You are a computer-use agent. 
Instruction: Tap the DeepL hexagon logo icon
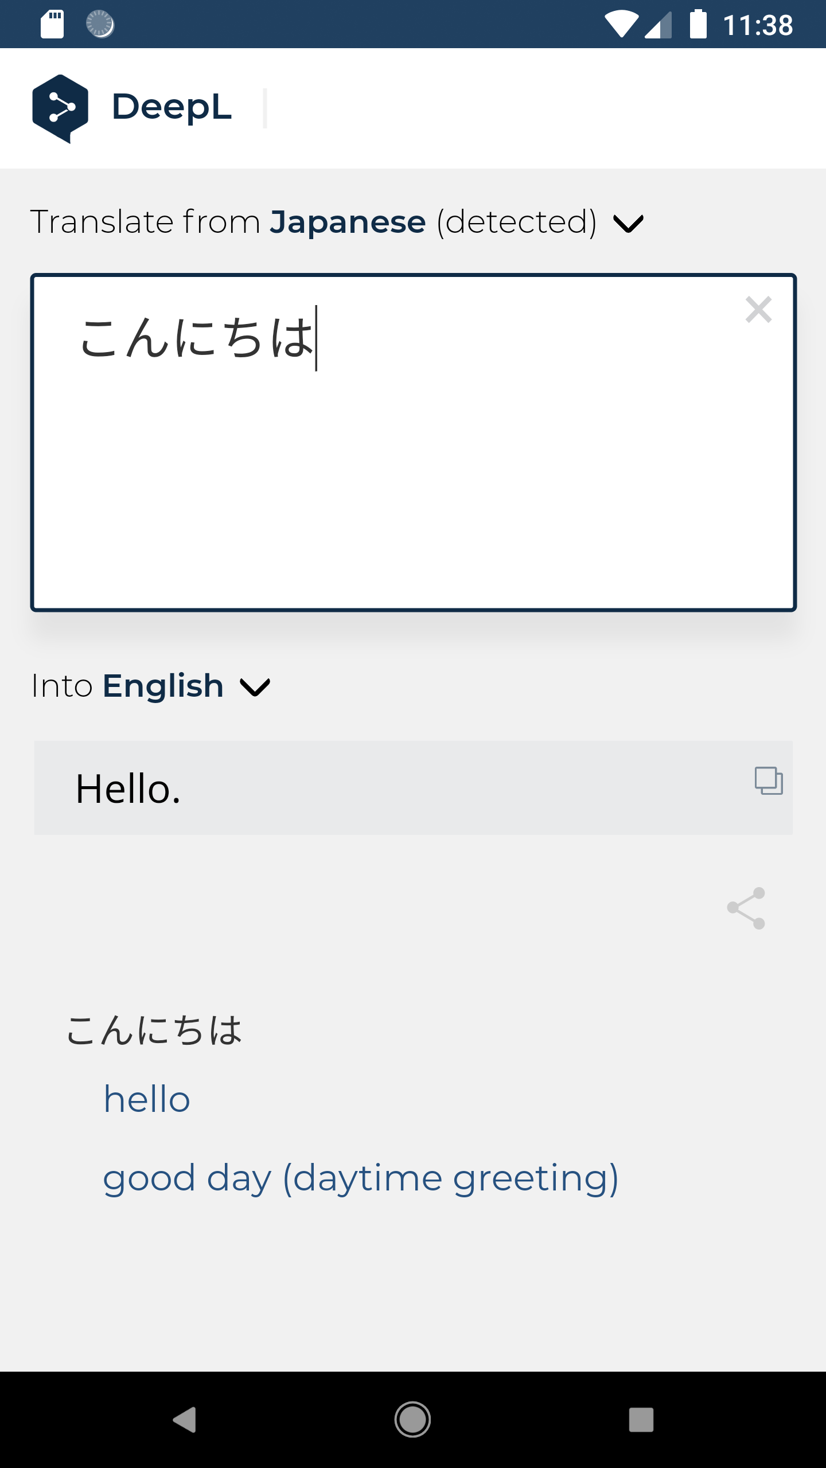60,108
